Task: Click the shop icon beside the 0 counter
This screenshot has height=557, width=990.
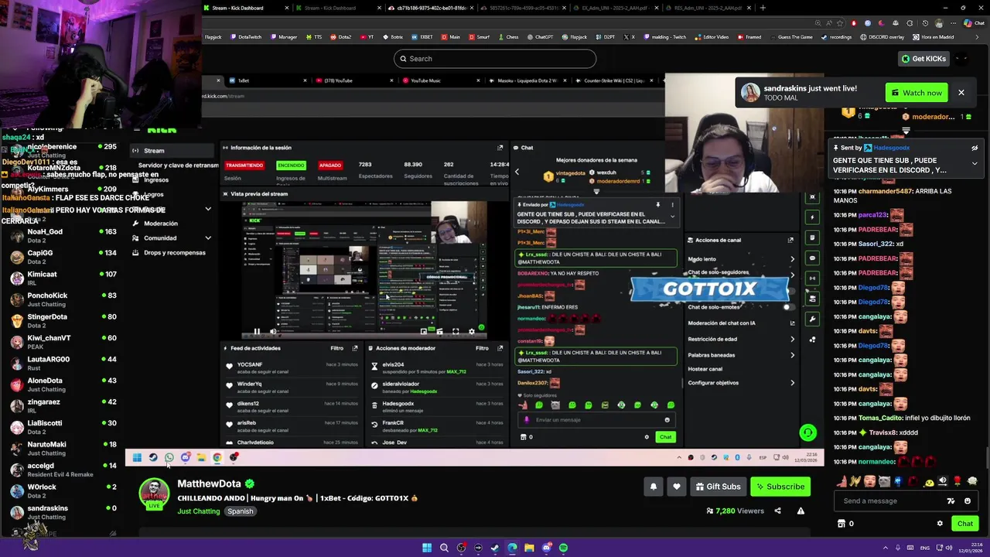Action: tap(841, 524)
